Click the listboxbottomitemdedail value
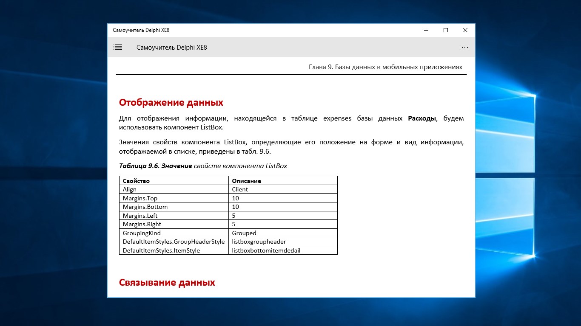Image resolution: width=581 pixels, height=326 pixels. 266,250
